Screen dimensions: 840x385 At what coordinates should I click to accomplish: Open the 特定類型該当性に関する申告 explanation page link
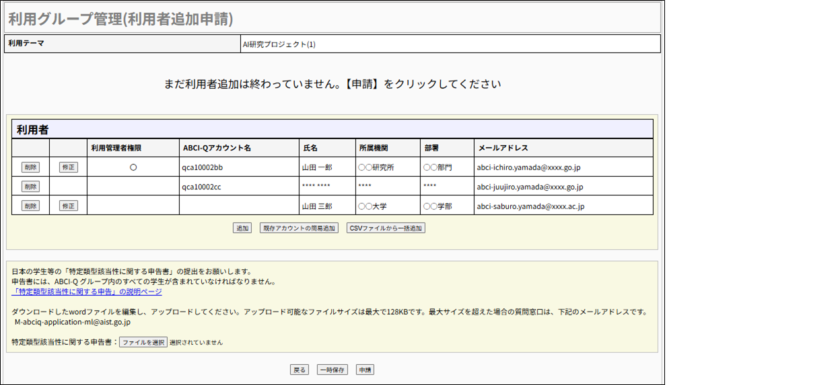87,292
